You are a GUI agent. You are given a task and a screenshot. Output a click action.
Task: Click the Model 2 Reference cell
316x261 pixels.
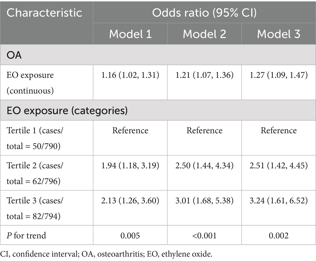(x=204, y=130)
